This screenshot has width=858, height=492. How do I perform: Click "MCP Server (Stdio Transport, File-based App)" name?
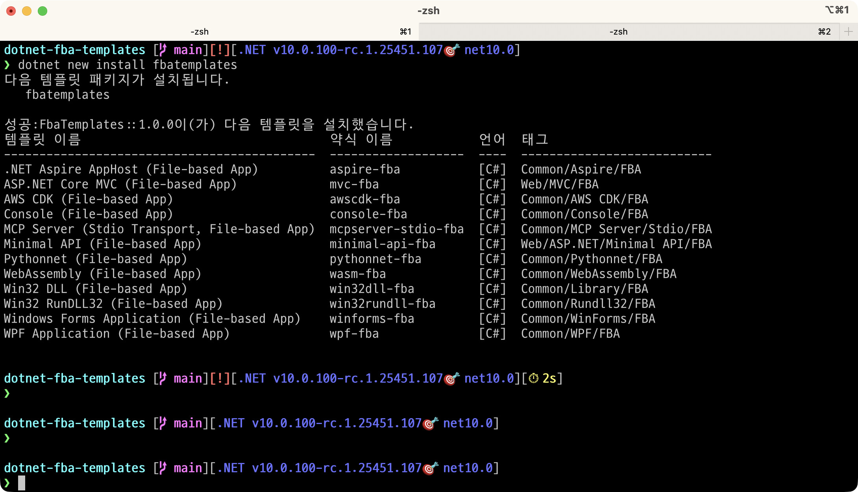pos(159,229)
